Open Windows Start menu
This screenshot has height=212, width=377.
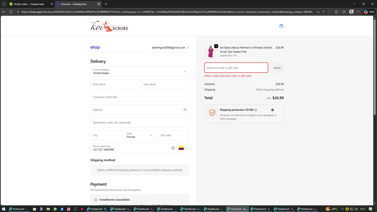[4, 209]
